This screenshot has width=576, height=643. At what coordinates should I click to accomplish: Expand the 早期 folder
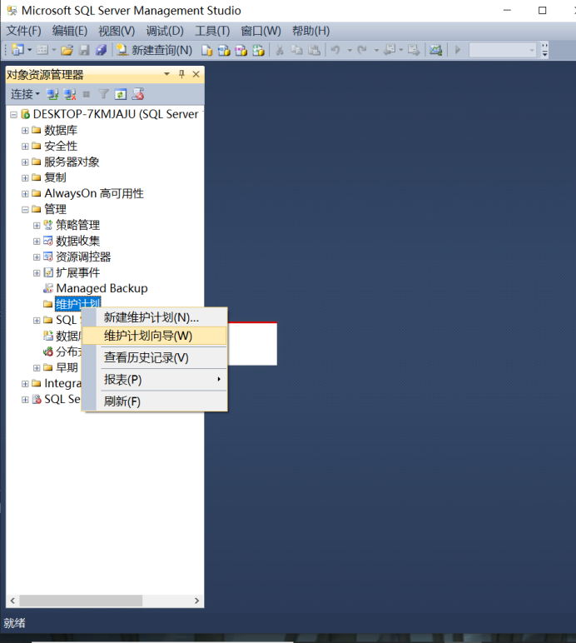(x=37, y=368)
